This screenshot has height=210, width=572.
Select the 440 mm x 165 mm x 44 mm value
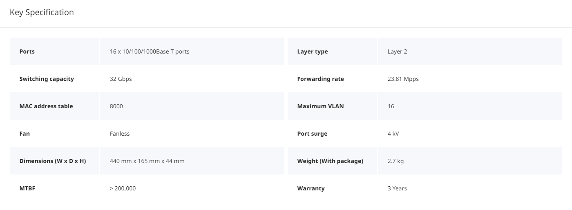pyautogui.click(x=147, y=161)
